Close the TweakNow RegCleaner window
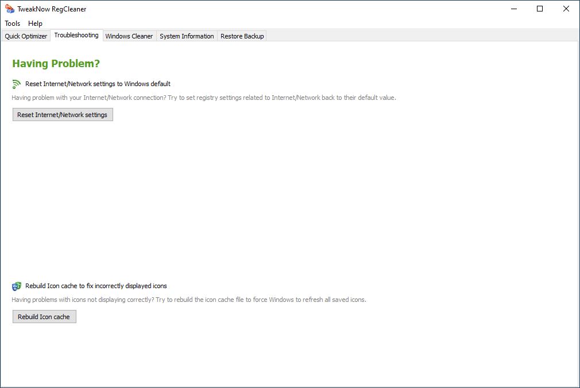 pos(566,9)
